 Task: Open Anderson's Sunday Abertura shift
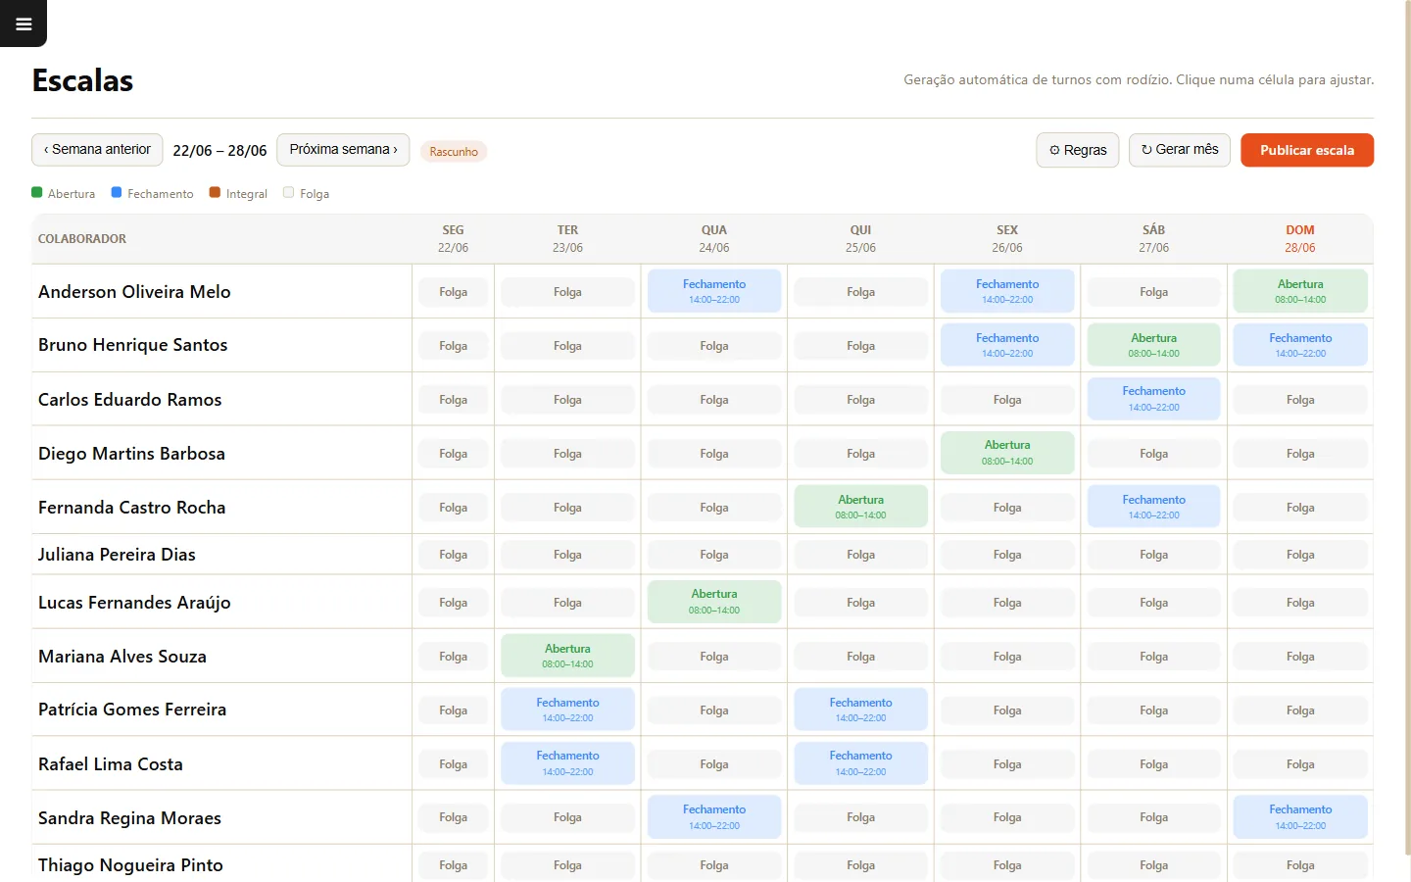(1300, 291)
